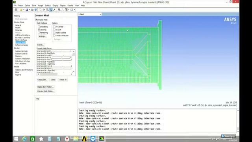Screen dimensions: 252x142
Task: Click the open file folder toolbar icon
Action: pyautogui.click(x=21, y=10)
